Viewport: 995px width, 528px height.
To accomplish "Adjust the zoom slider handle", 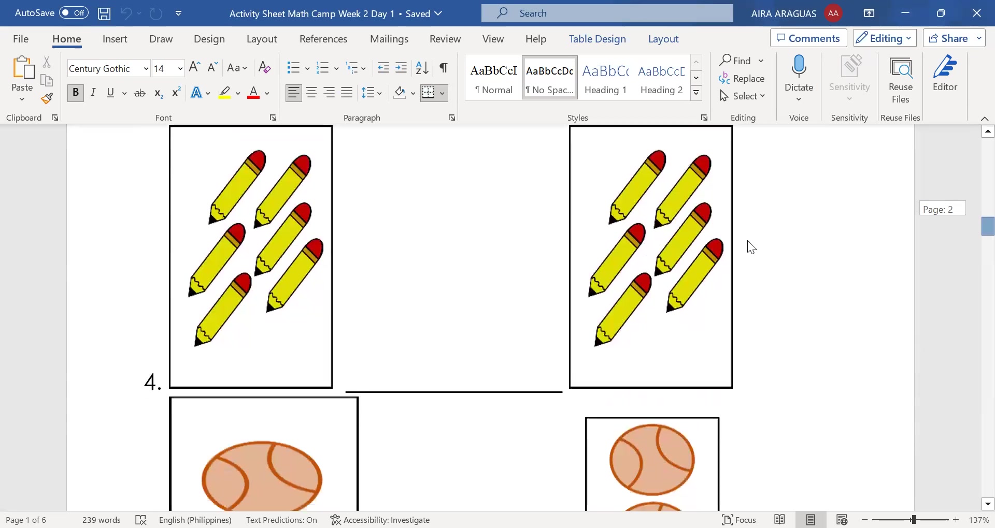I will coord(913,519).
